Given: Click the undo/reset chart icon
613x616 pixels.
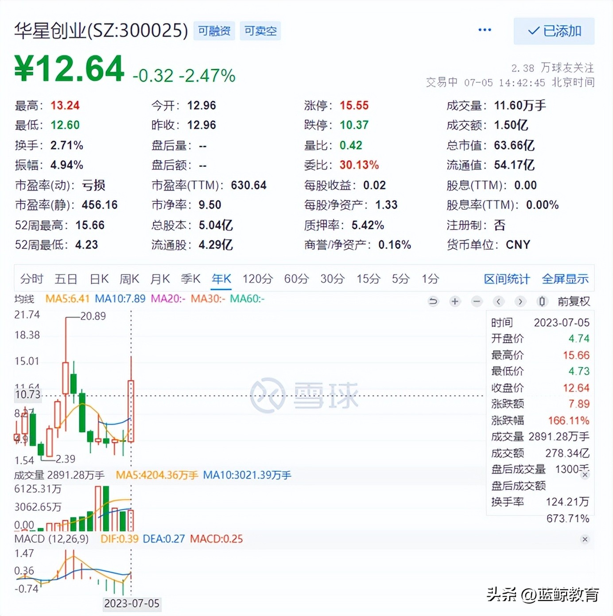Looking at the screenshot, I should 433,301.
